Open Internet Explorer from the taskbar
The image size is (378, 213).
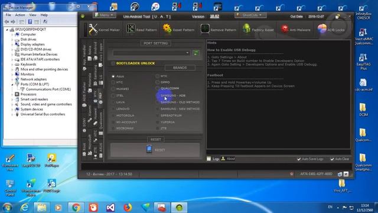click(24, 208)
